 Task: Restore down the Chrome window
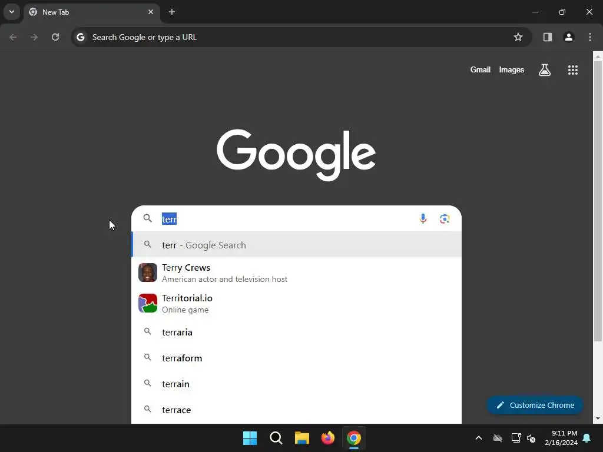point(562,12)
